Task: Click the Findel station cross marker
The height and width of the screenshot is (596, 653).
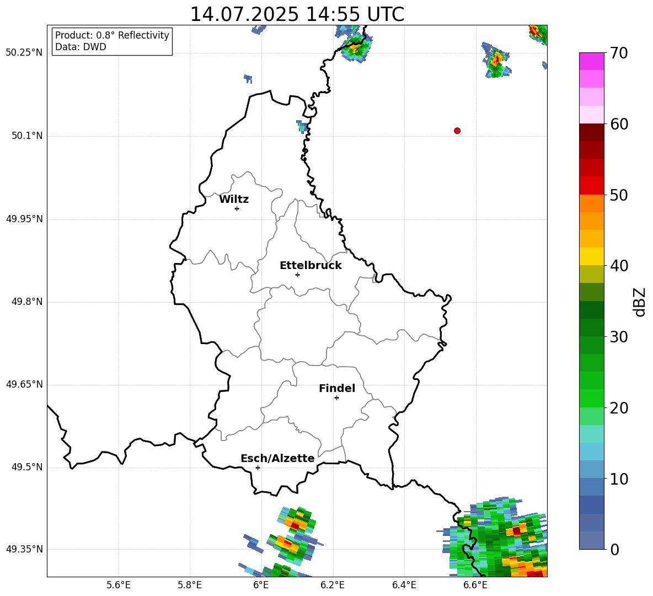Action: tap(336, 398)
